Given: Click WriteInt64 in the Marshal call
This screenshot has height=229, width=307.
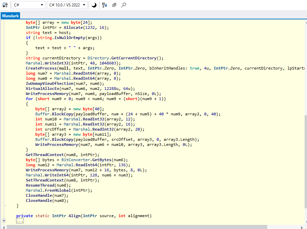Looking at the screenshot, I should click(x=57, y=175).
